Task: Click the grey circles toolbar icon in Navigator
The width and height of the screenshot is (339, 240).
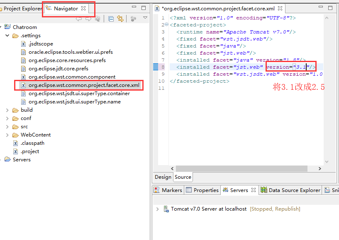Action: [133, 19]
